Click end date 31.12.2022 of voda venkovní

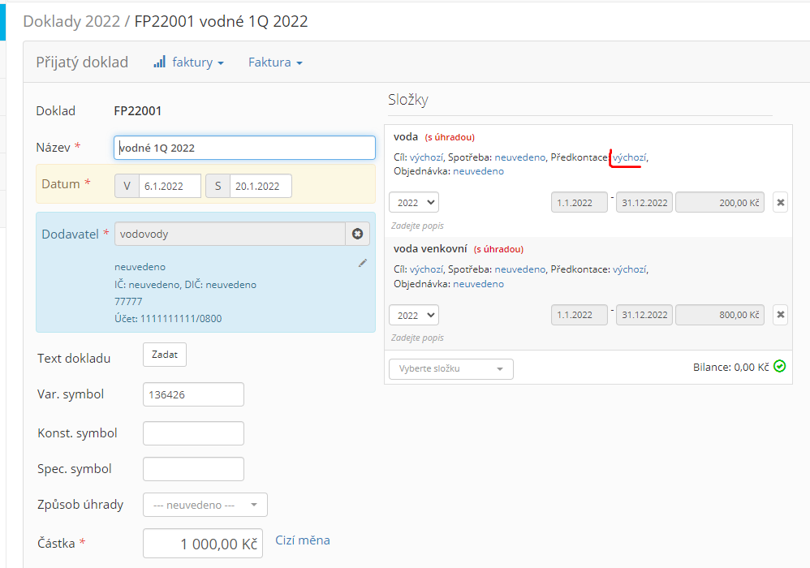point(644,315)
